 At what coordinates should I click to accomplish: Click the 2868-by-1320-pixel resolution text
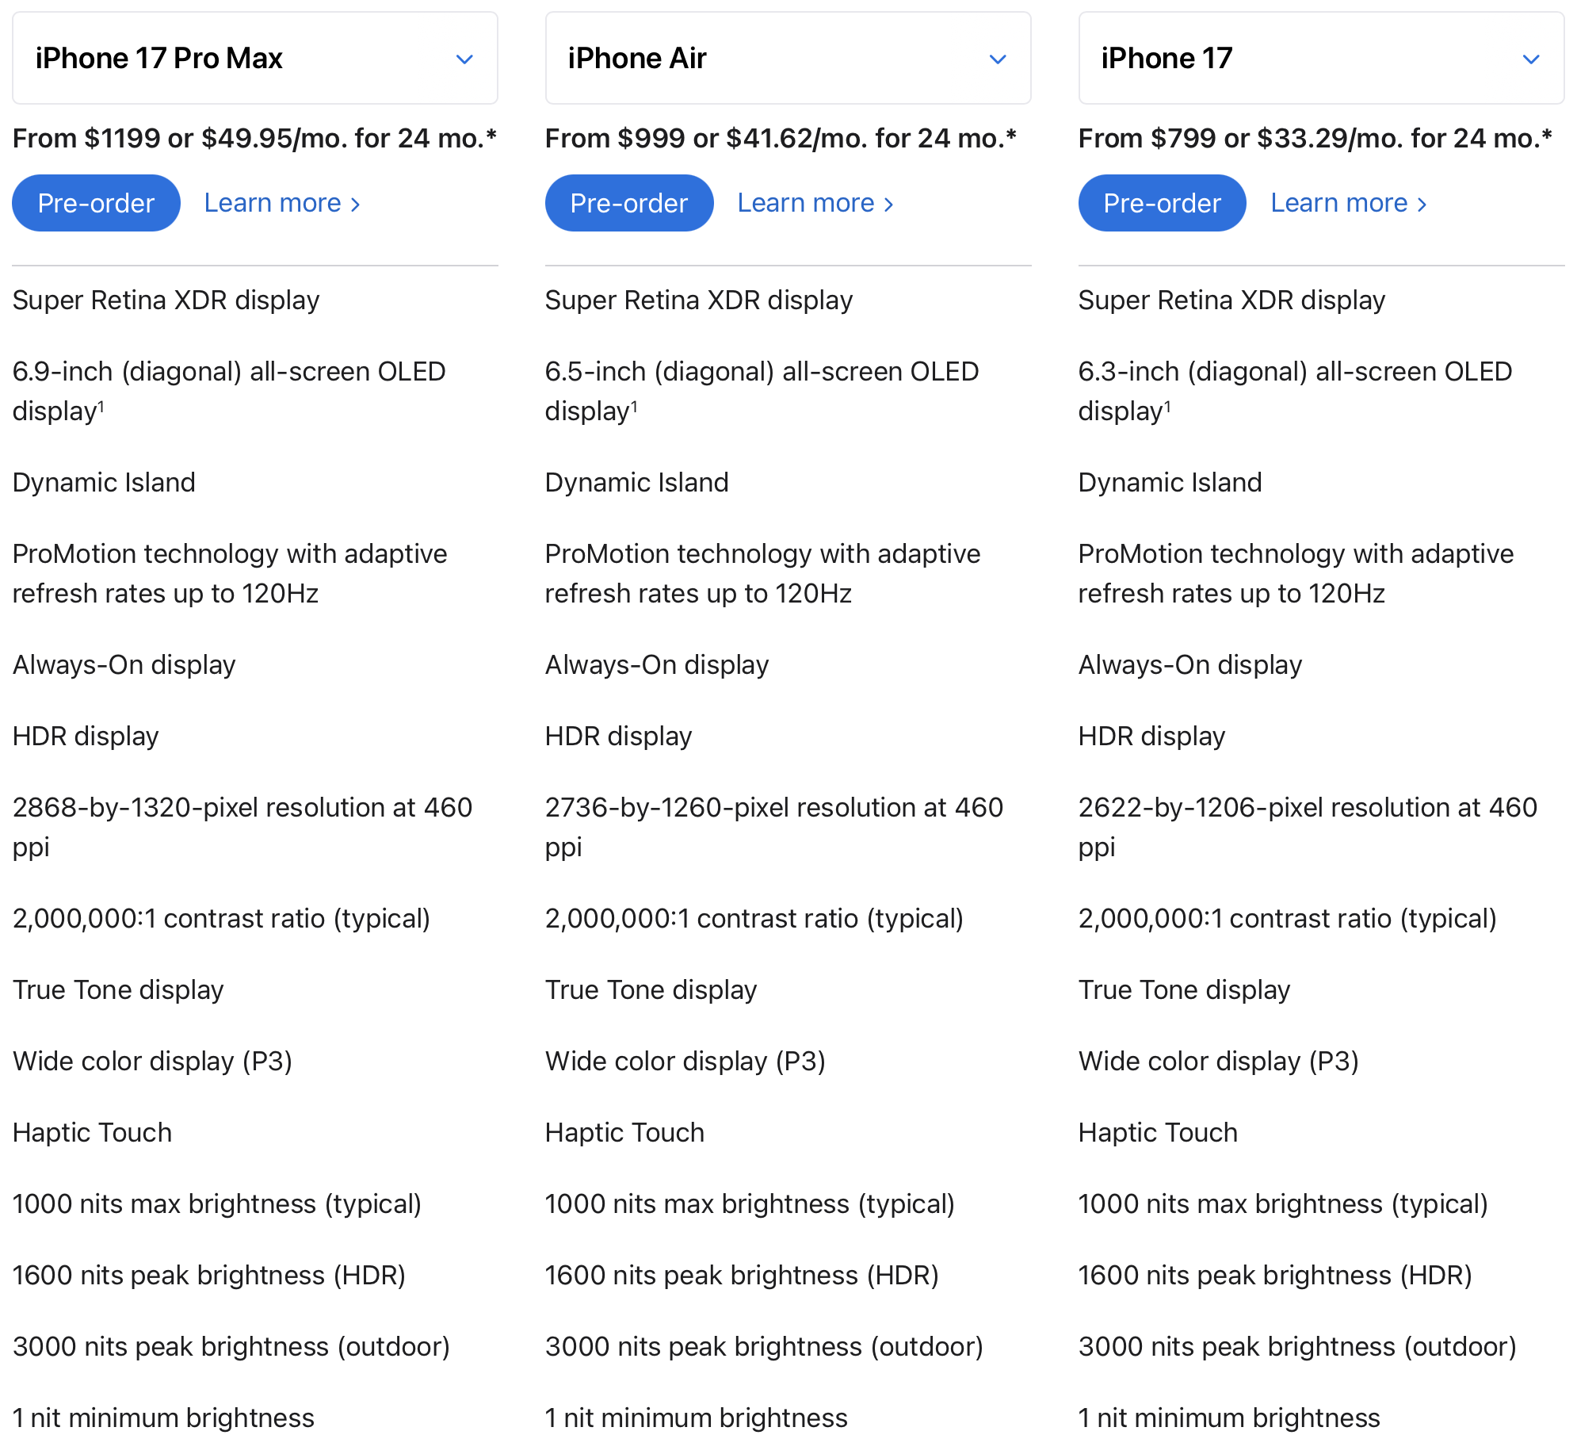click(x=242, y=827)
